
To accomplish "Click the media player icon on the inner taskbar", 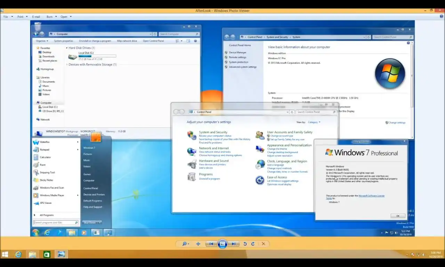I will 84,233.
